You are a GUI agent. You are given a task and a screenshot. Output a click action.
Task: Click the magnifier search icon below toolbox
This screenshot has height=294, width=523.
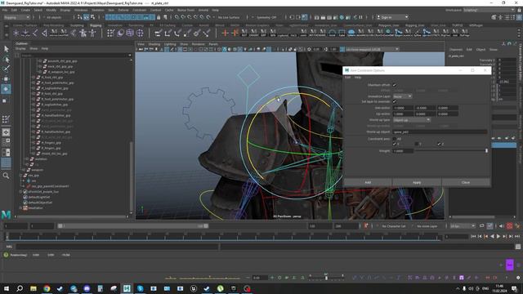6,176
